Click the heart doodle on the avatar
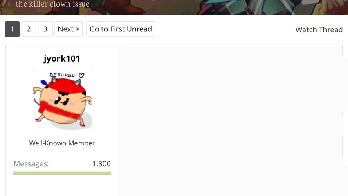 point(81,76)
